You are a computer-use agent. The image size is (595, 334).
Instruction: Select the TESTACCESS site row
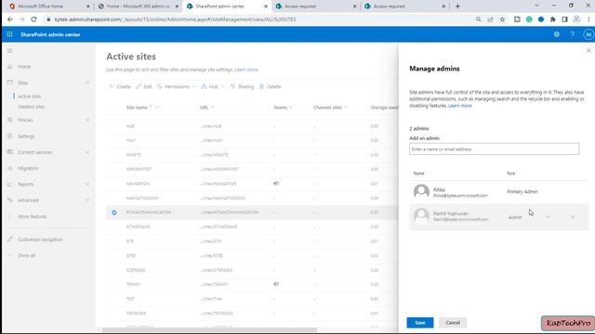pos(252,314)
